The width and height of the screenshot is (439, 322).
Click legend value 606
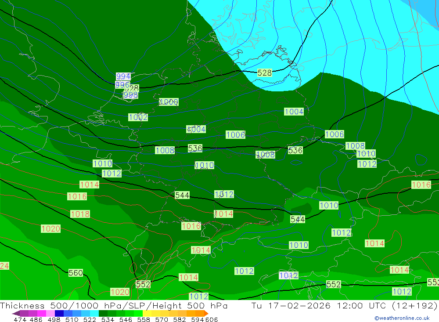pyautogui.click(x=212, y=319)
